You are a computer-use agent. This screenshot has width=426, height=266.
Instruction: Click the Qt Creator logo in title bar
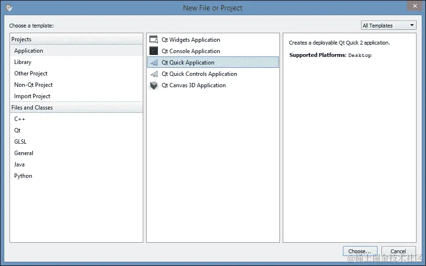pyautogui.click(x=9, y=8)
